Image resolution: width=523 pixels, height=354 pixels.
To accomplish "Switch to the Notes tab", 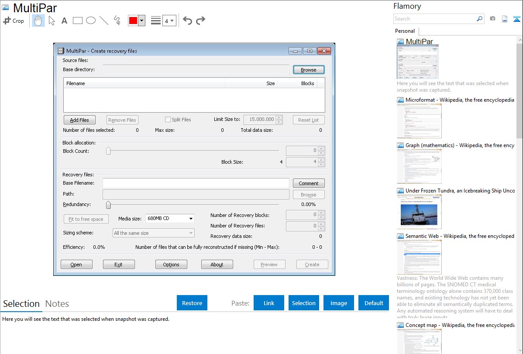I will point(57,304).
